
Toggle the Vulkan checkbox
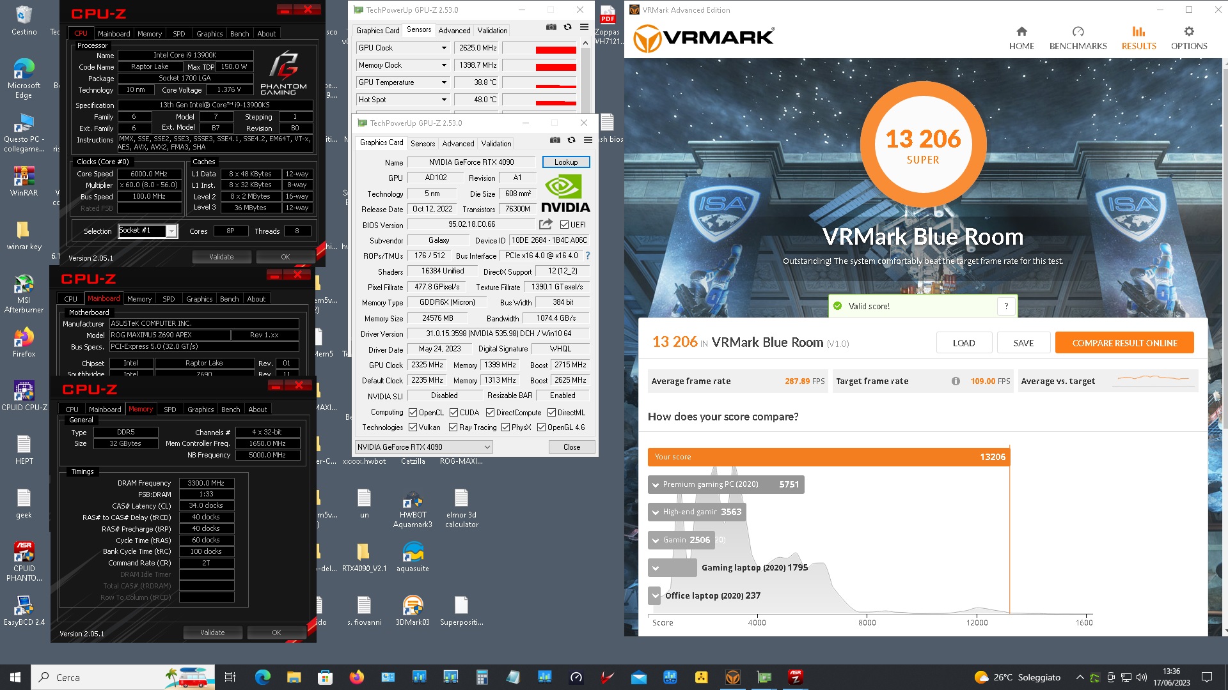(x=413, y=427)
